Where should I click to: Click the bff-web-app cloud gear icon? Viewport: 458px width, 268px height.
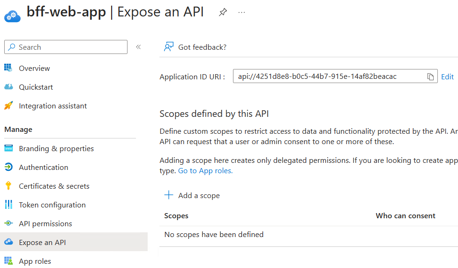pos(12,16)
